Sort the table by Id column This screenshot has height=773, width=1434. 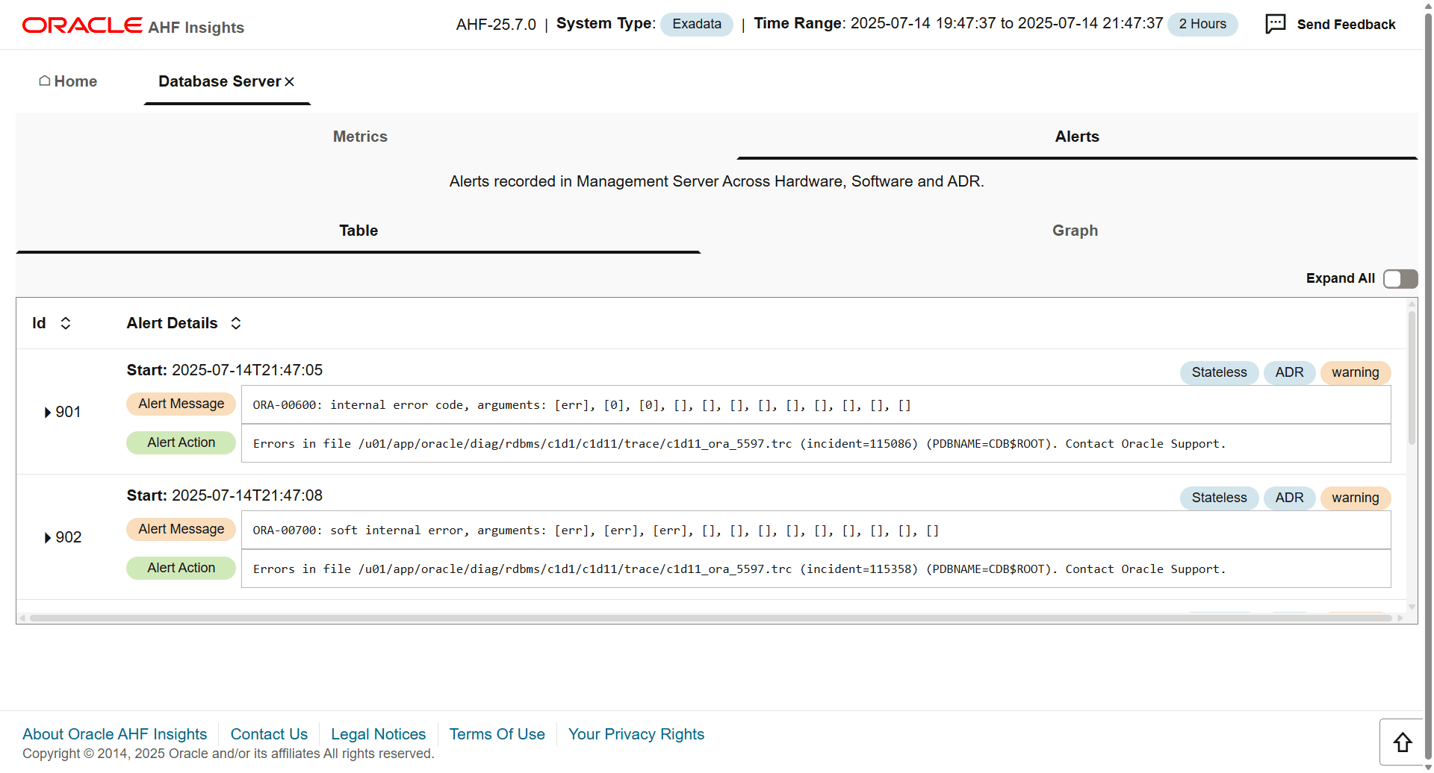(x=66, y=323)
